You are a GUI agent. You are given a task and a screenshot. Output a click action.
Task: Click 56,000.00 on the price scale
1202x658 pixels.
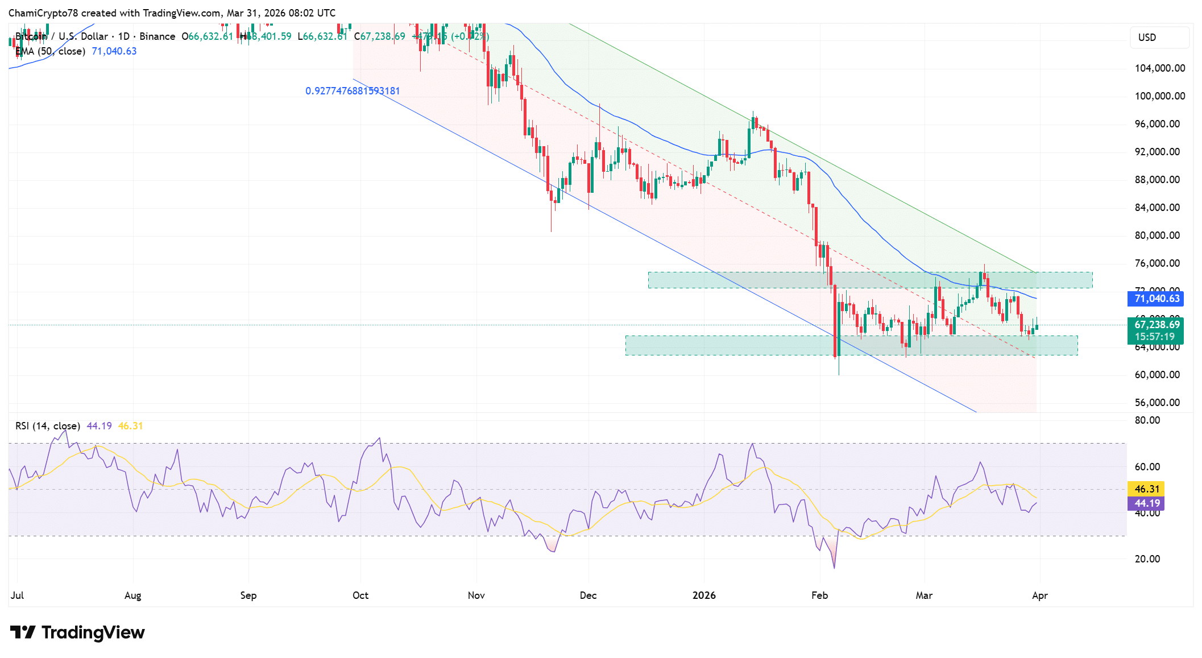tap(1157, 403)
